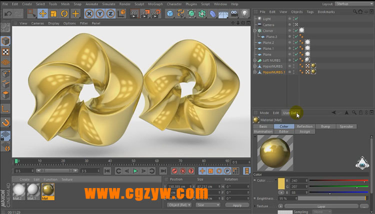Click the Layer texture button
Viewport: 375px width, 214px height.
point(321,207)
